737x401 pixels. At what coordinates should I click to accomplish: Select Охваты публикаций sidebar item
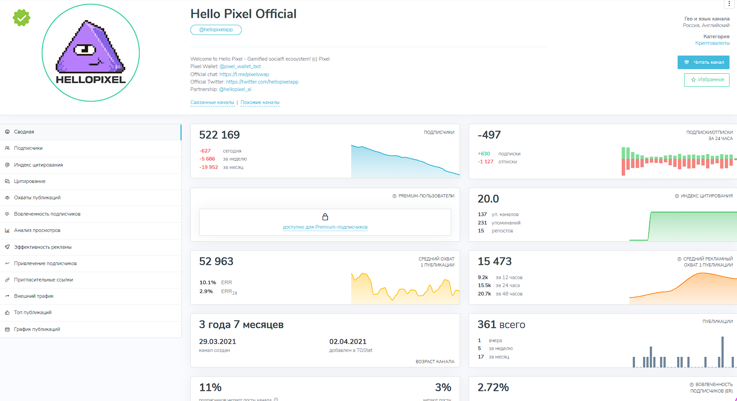[x=91, y=198]
